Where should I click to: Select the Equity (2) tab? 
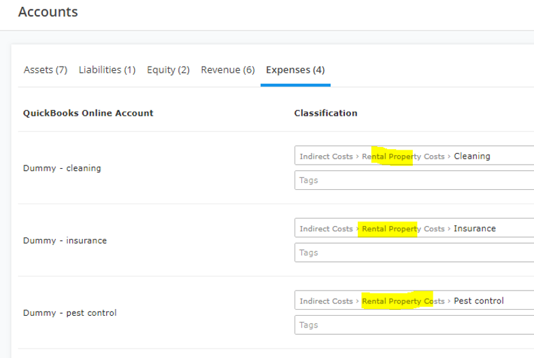(x=168, y=70)
